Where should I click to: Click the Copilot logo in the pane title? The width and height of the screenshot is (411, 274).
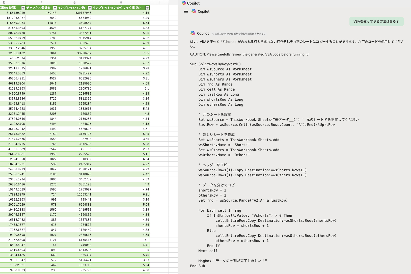tap(184, 3)
